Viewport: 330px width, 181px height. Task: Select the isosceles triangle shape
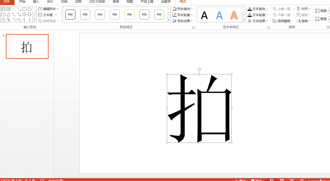pyautogui.click(x=8, y=14)
